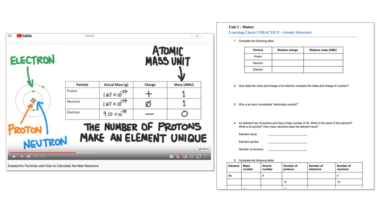Click the Learning Check 3 PRACTICE heading
The height and width of the screenshot is (212, 377).
270,33
